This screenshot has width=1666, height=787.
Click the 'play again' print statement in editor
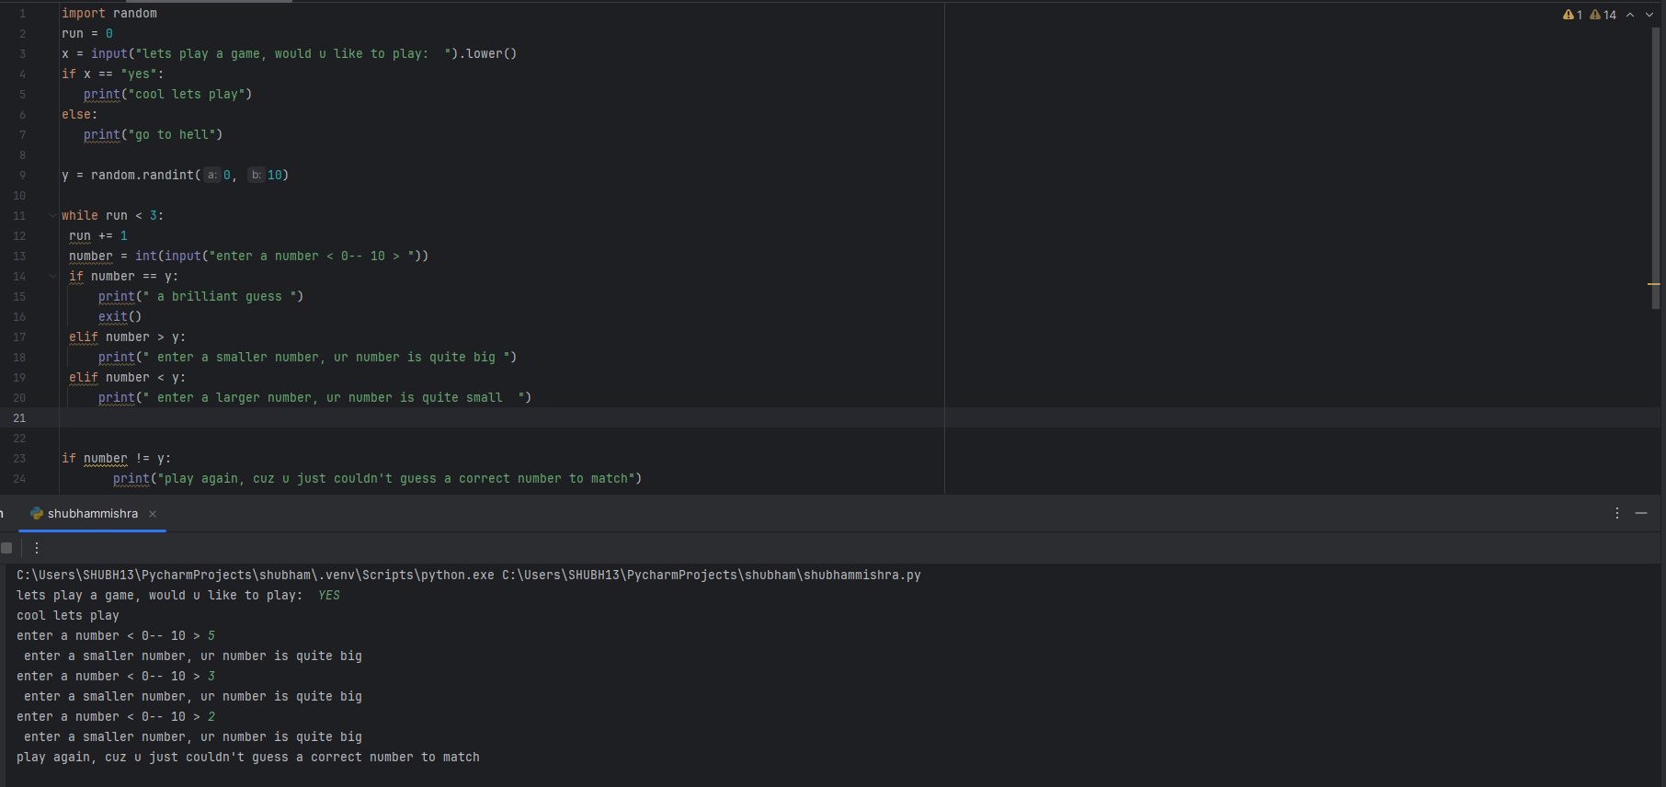(377, 479)
